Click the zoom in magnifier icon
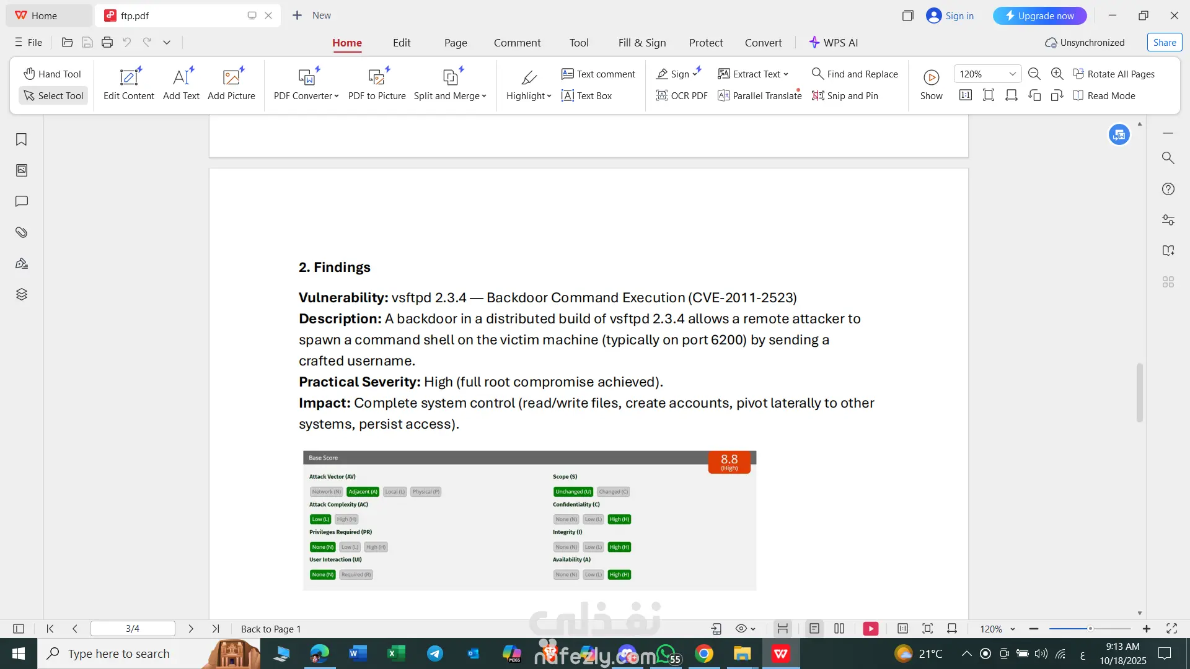 tap(1057, 74)
